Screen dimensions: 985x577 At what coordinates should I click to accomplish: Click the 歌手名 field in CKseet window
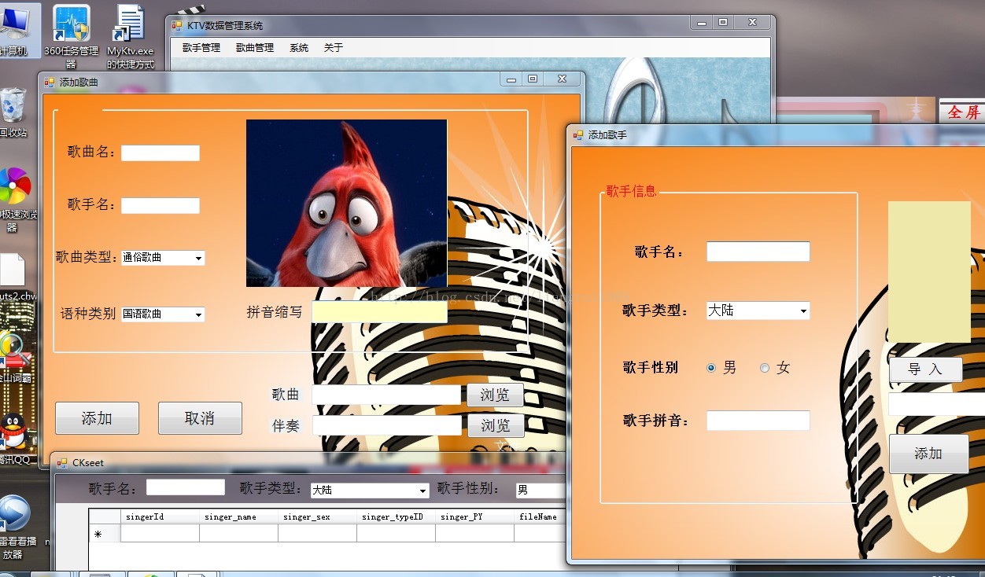[186, 487]
